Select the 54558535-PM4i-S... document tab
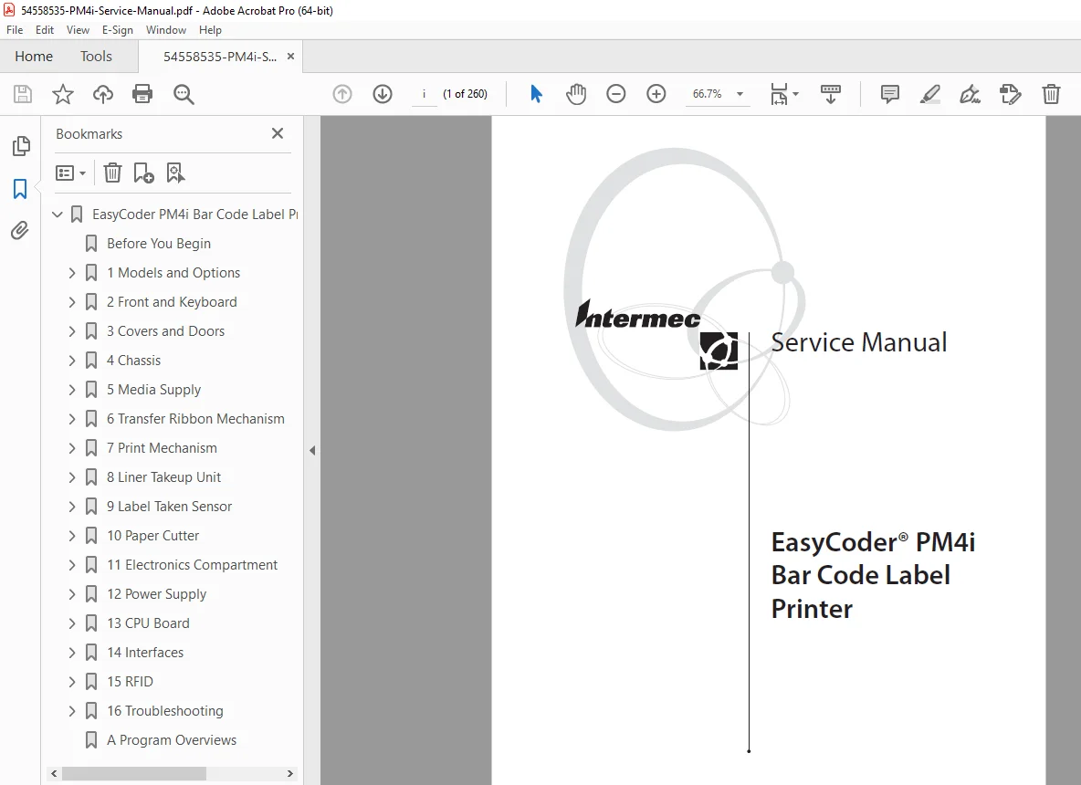Viewport: 1081px width, 785px height. (220, 57)
